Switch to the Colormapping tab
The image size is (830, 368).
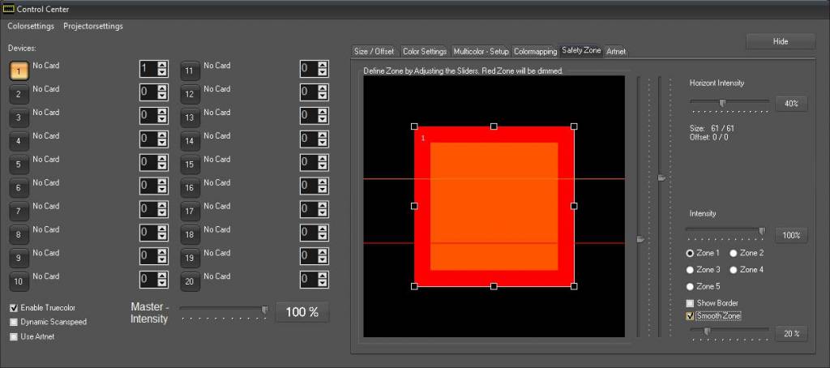536,51
